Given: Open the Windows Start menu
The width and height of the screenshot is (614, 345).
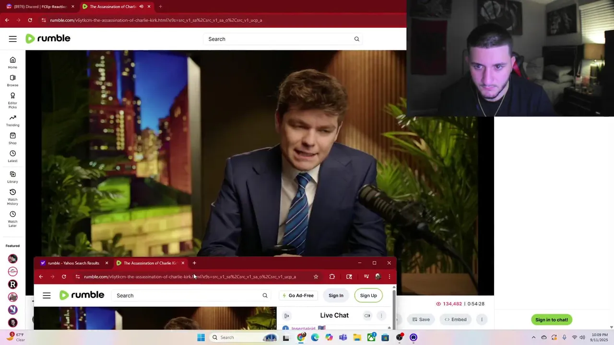Looking at the screenshot, I should click(201, 337).
